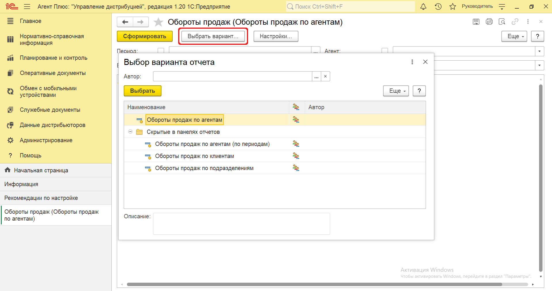The height and width of the screenshot is (291, 552).
Task: Open Еще dropdown in report toolbar
Action: [x=514, y=36]
